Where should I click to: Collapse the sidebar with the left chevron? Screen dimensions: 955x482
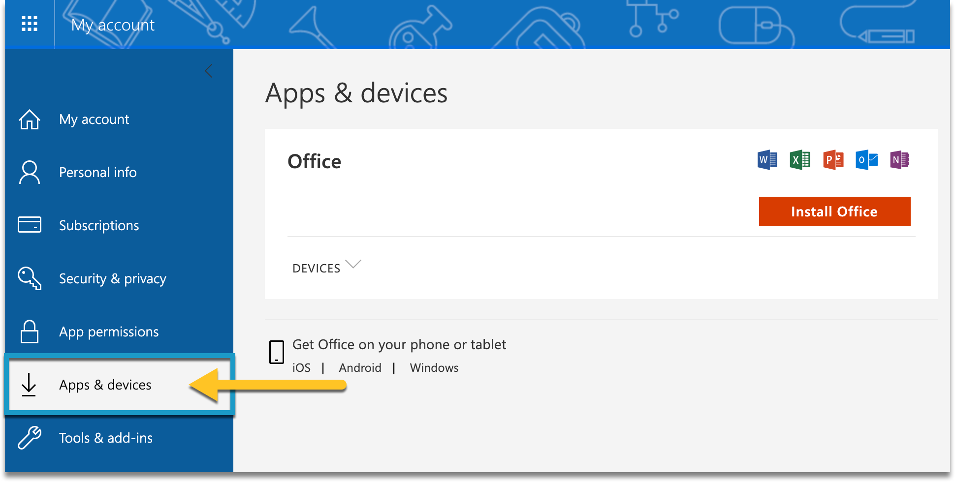[209, 71]
